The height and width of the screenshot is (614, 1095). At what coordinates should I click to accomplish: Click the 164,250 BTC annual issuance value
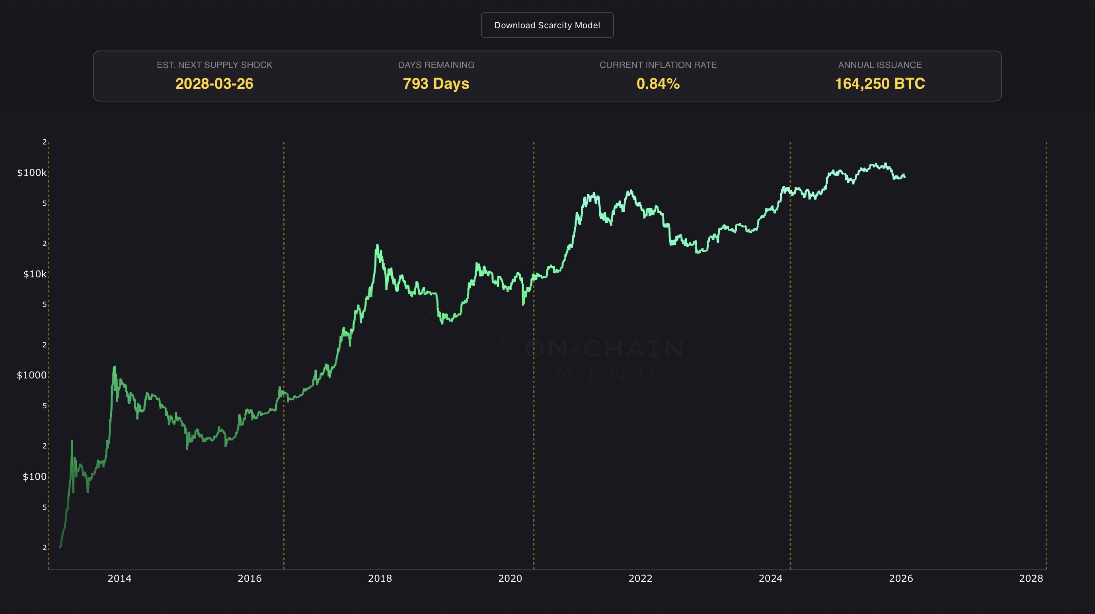click(x=879, y=84)
